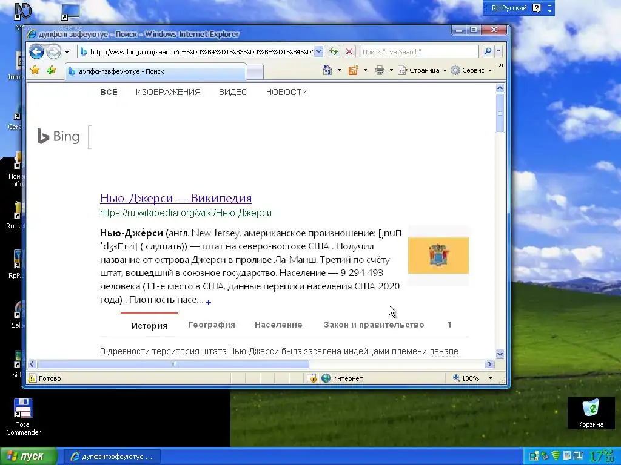
Task: Open the recent pages dropdown arrow
Action: 67,52
